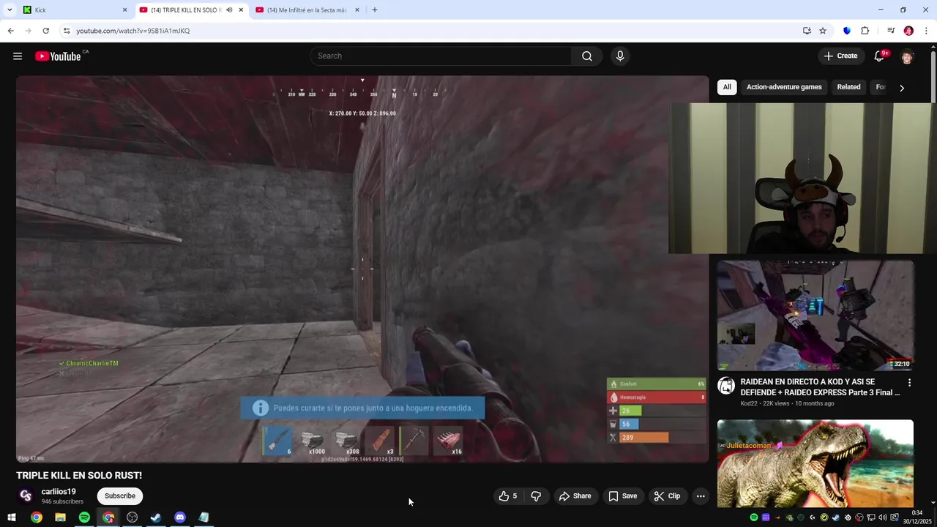Open Steam from the taskbar

(156, 517)
